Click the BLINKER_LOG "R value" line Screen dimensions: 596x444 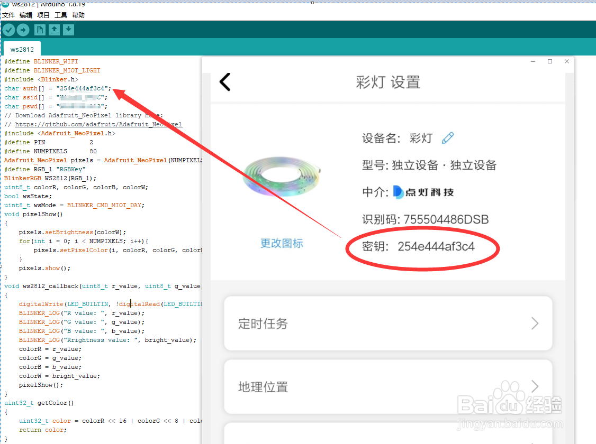point(82,313)
